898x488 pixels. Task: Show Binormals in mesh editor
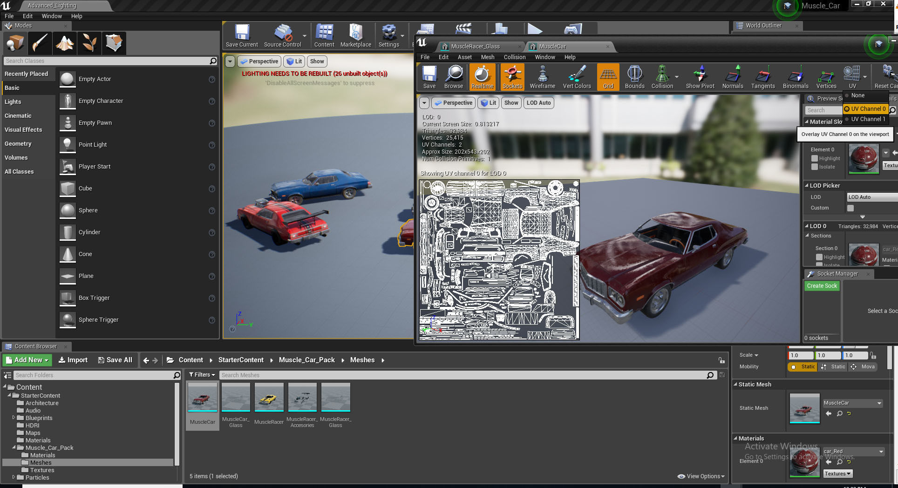796,77
